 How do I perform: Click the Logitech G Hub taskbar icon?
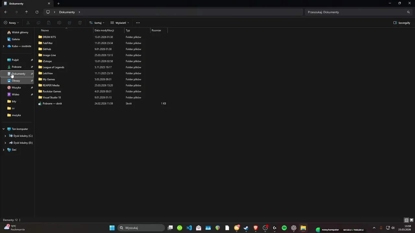pos(275,228)
